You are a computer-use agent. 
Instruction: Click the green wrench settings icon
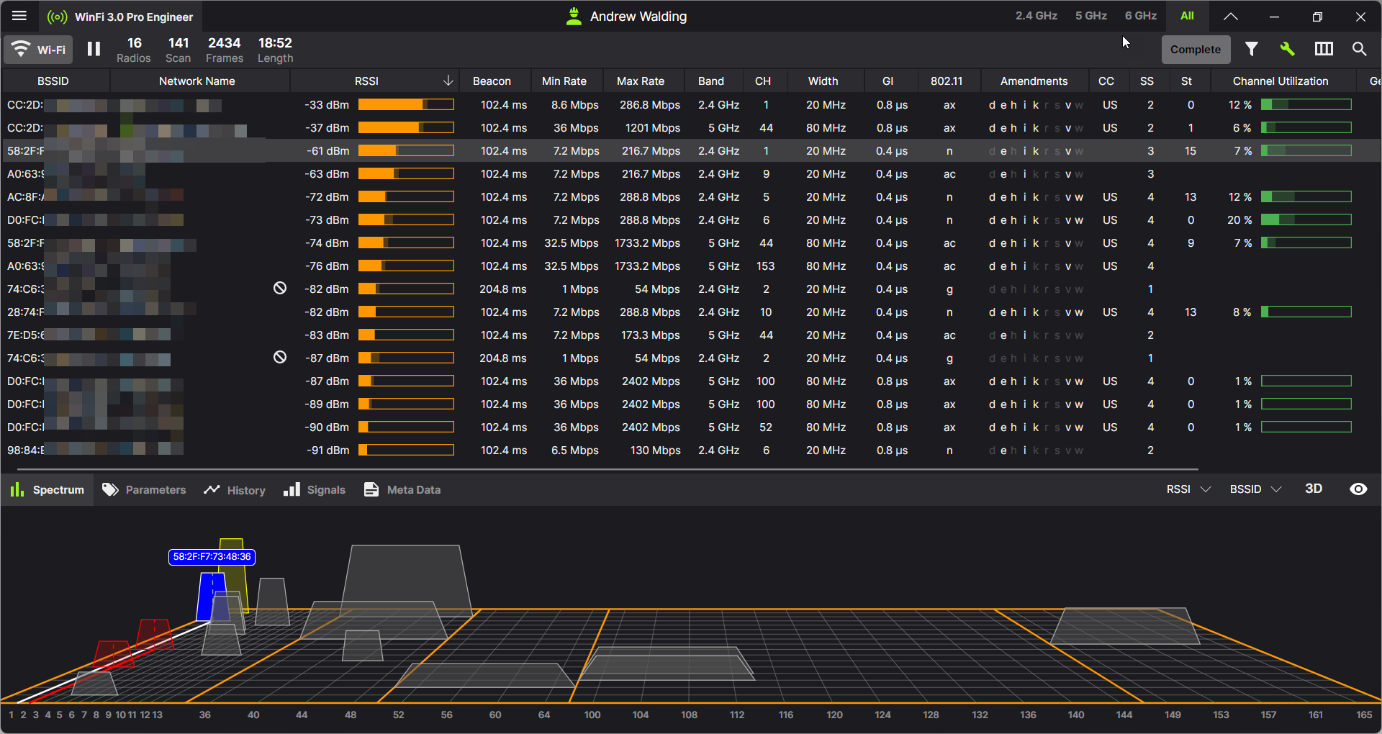pyautogui.click(x=1287, y=49)
